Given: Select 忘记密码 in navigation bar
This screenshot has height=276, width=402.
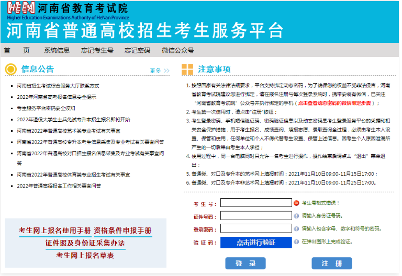Looking at the screenshot, I should [x=137, y=50].
